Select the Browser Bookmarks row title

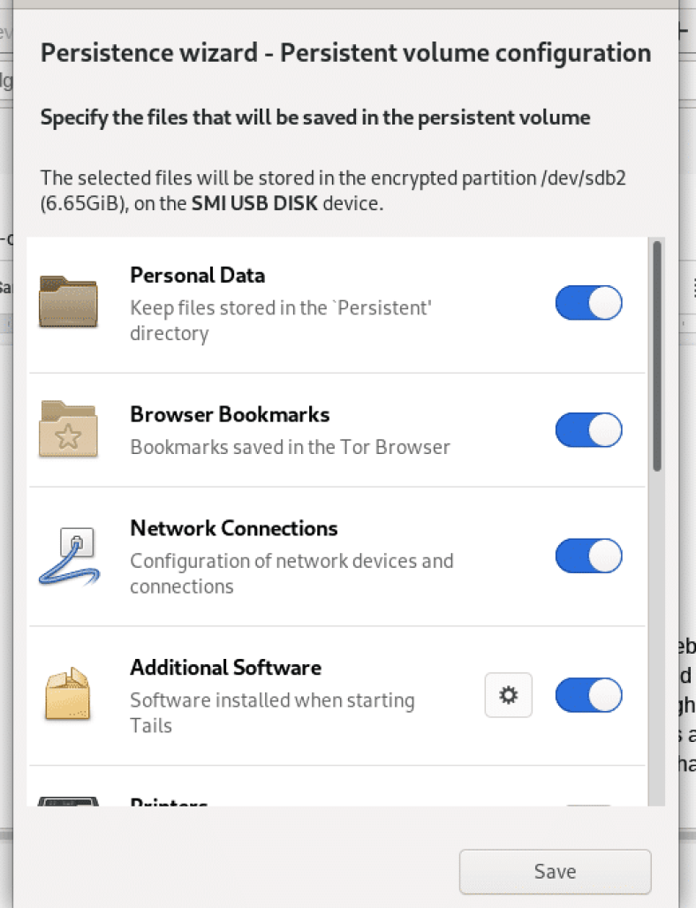tap(230, 414)
